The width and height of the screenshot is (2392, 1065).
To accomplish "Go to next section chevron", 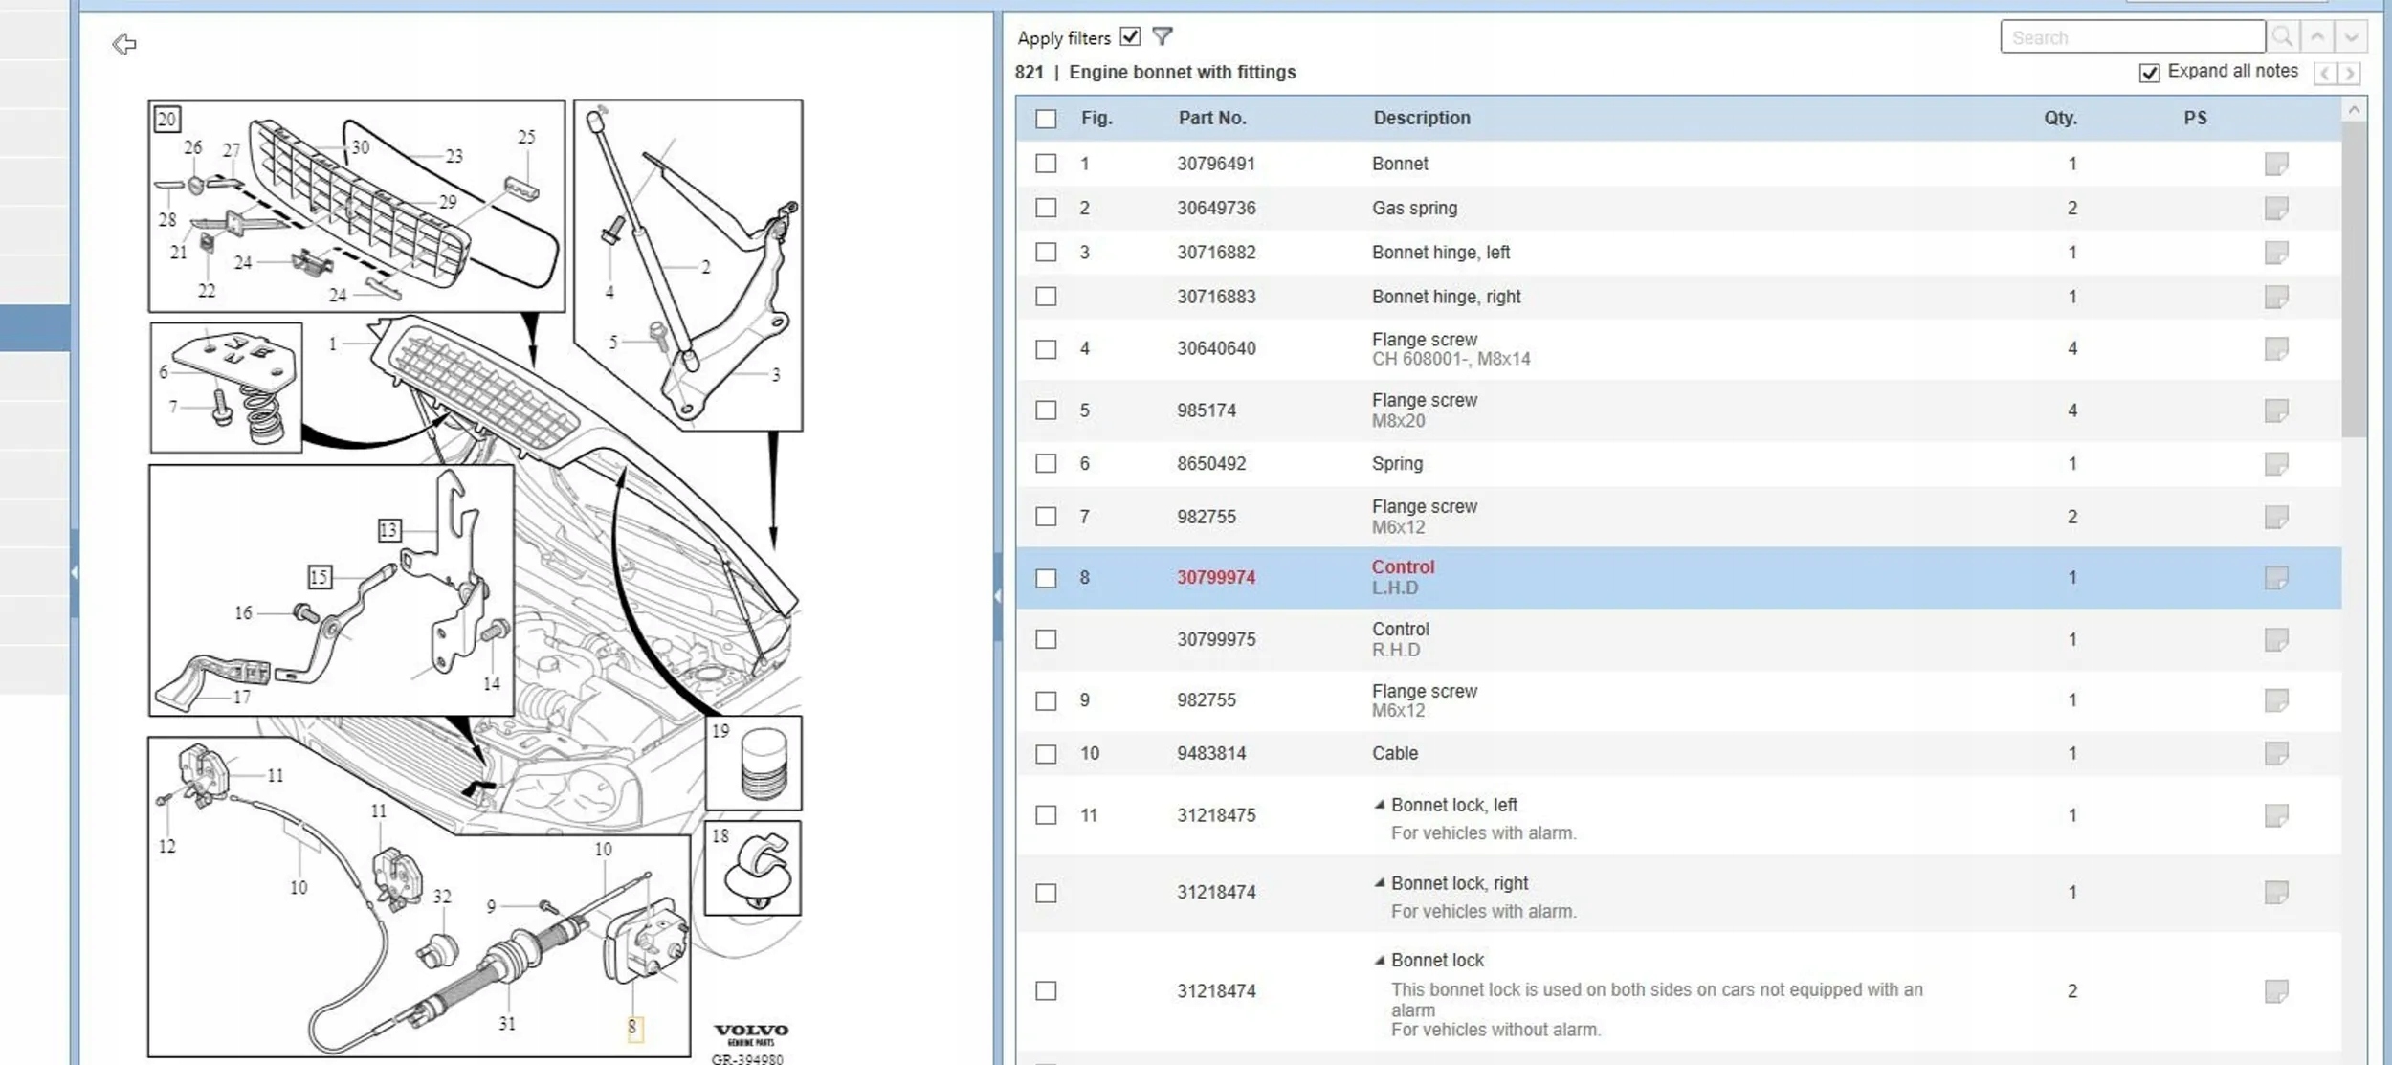I will pyautogui.click(x=2349, y=73).
